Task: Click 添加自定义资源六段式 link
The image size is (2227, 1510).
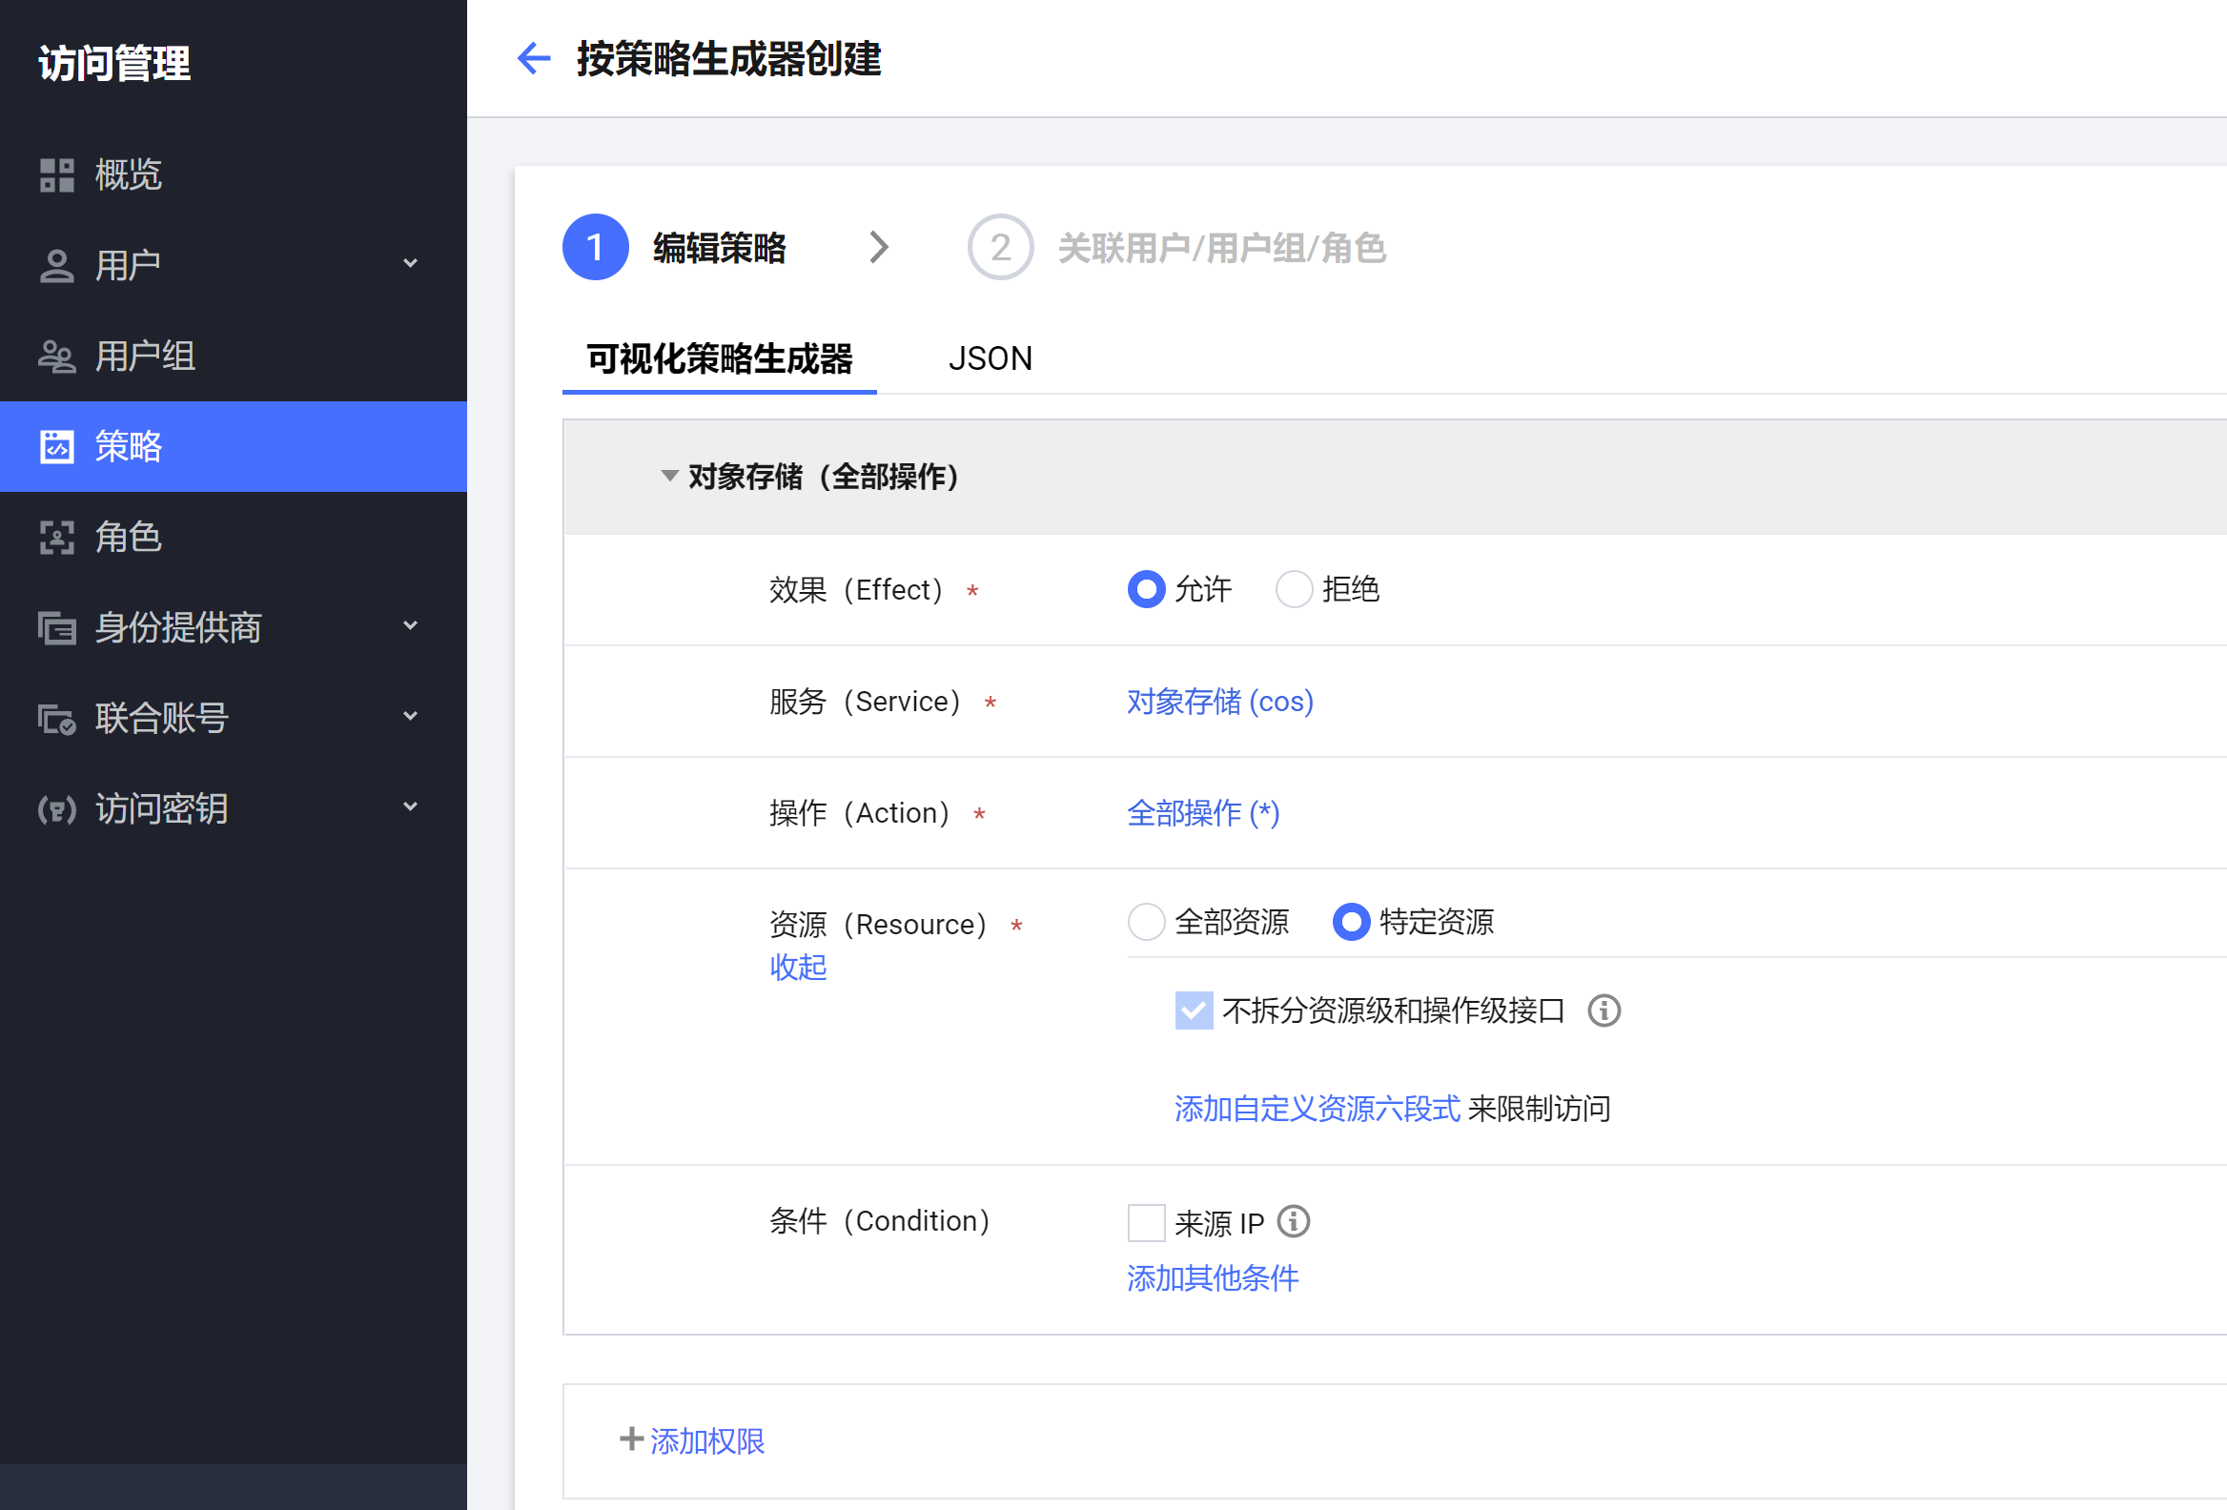Action: (1317, 1109)
